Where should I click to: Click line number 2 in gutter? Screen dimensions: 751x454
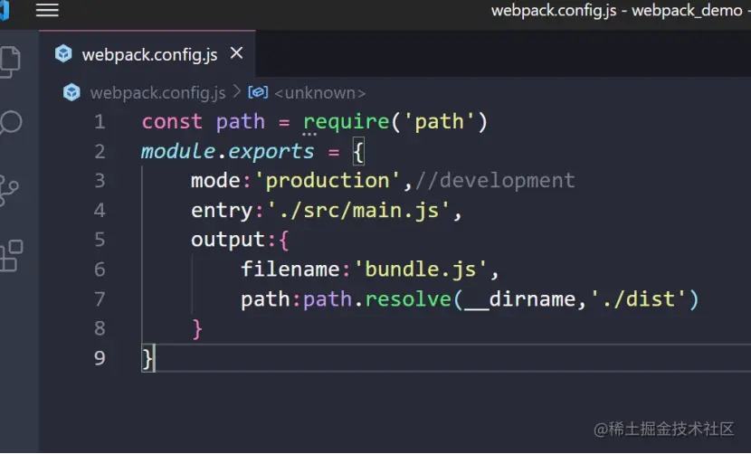coord(100,151)
